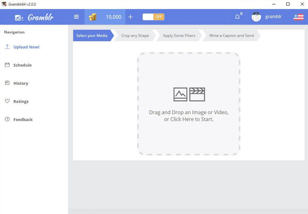Click the video clapperboard icon in drop zone
This screenshot has height=214, width=308.
tap(197, 94)
